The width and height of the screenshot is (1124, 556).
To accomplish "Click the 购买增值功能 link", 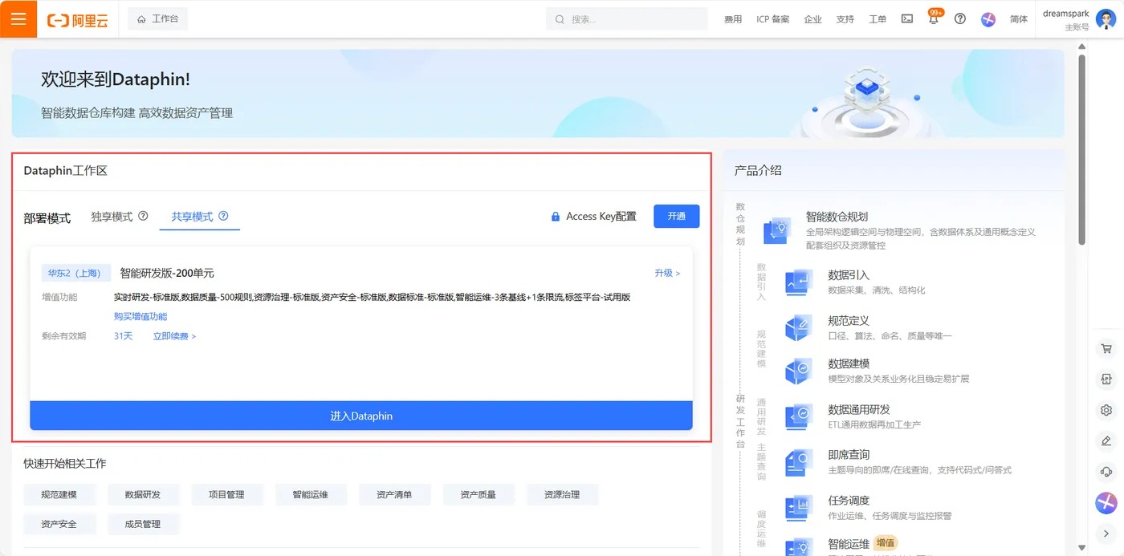I will pos(140,316).
